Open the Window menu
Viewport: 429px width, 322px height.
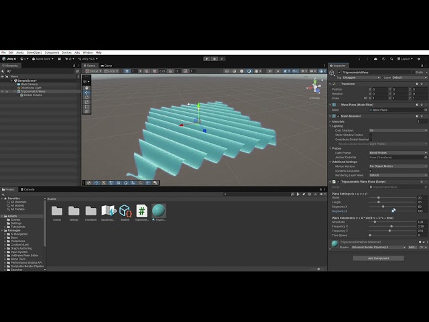(88, 52)
